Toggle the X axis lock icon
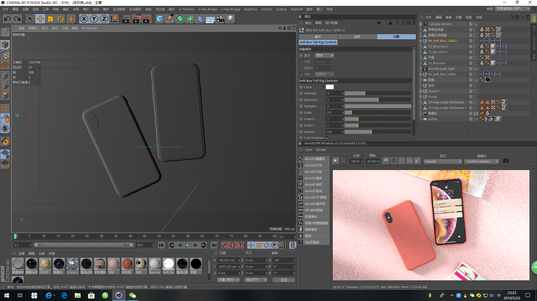 (84, 19)
